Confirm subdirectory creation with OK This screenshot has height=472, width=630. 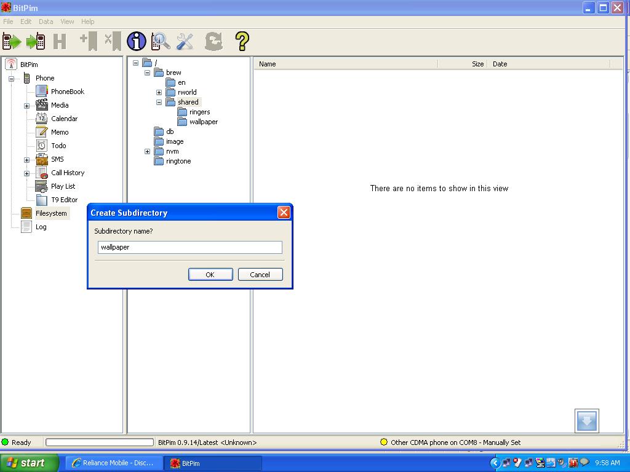(210, 275)
